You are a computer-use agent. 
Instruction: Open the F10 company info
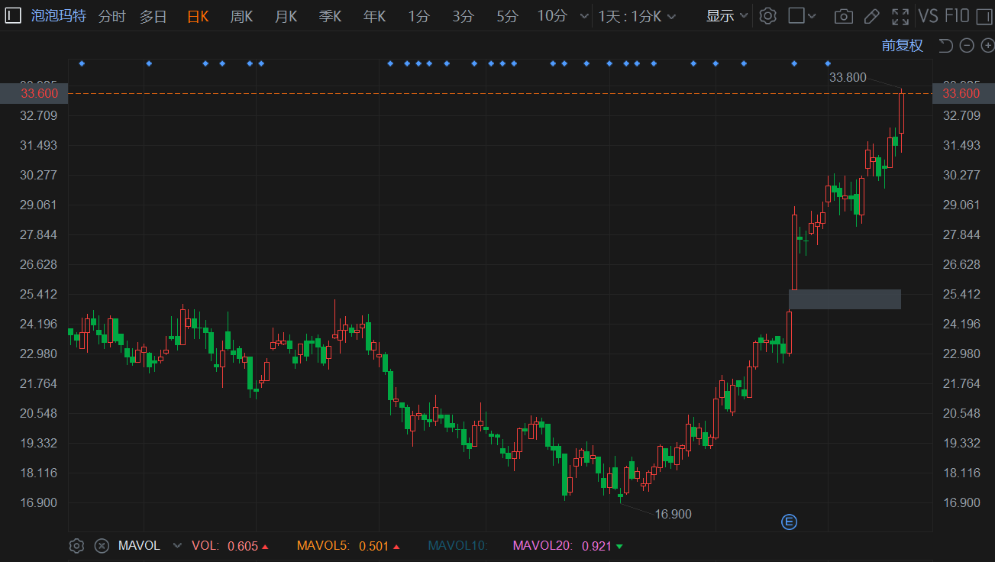click(x=957, y=16)
